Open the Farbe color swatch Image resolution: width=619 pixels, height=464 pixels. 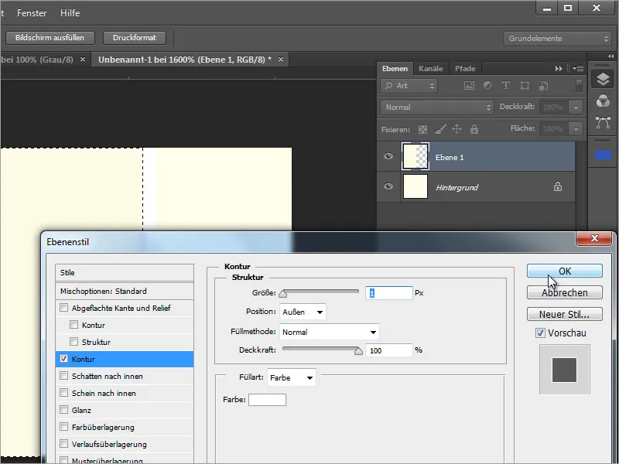coord(267,400)
